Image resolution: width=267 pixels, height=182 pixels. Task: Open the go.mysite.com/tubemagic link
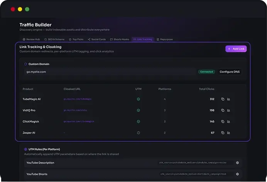pyautogui.click(x=78, y=99)
